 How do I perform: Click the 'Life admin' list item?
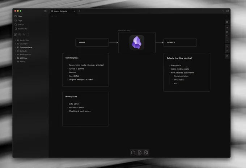coord(74,104)
